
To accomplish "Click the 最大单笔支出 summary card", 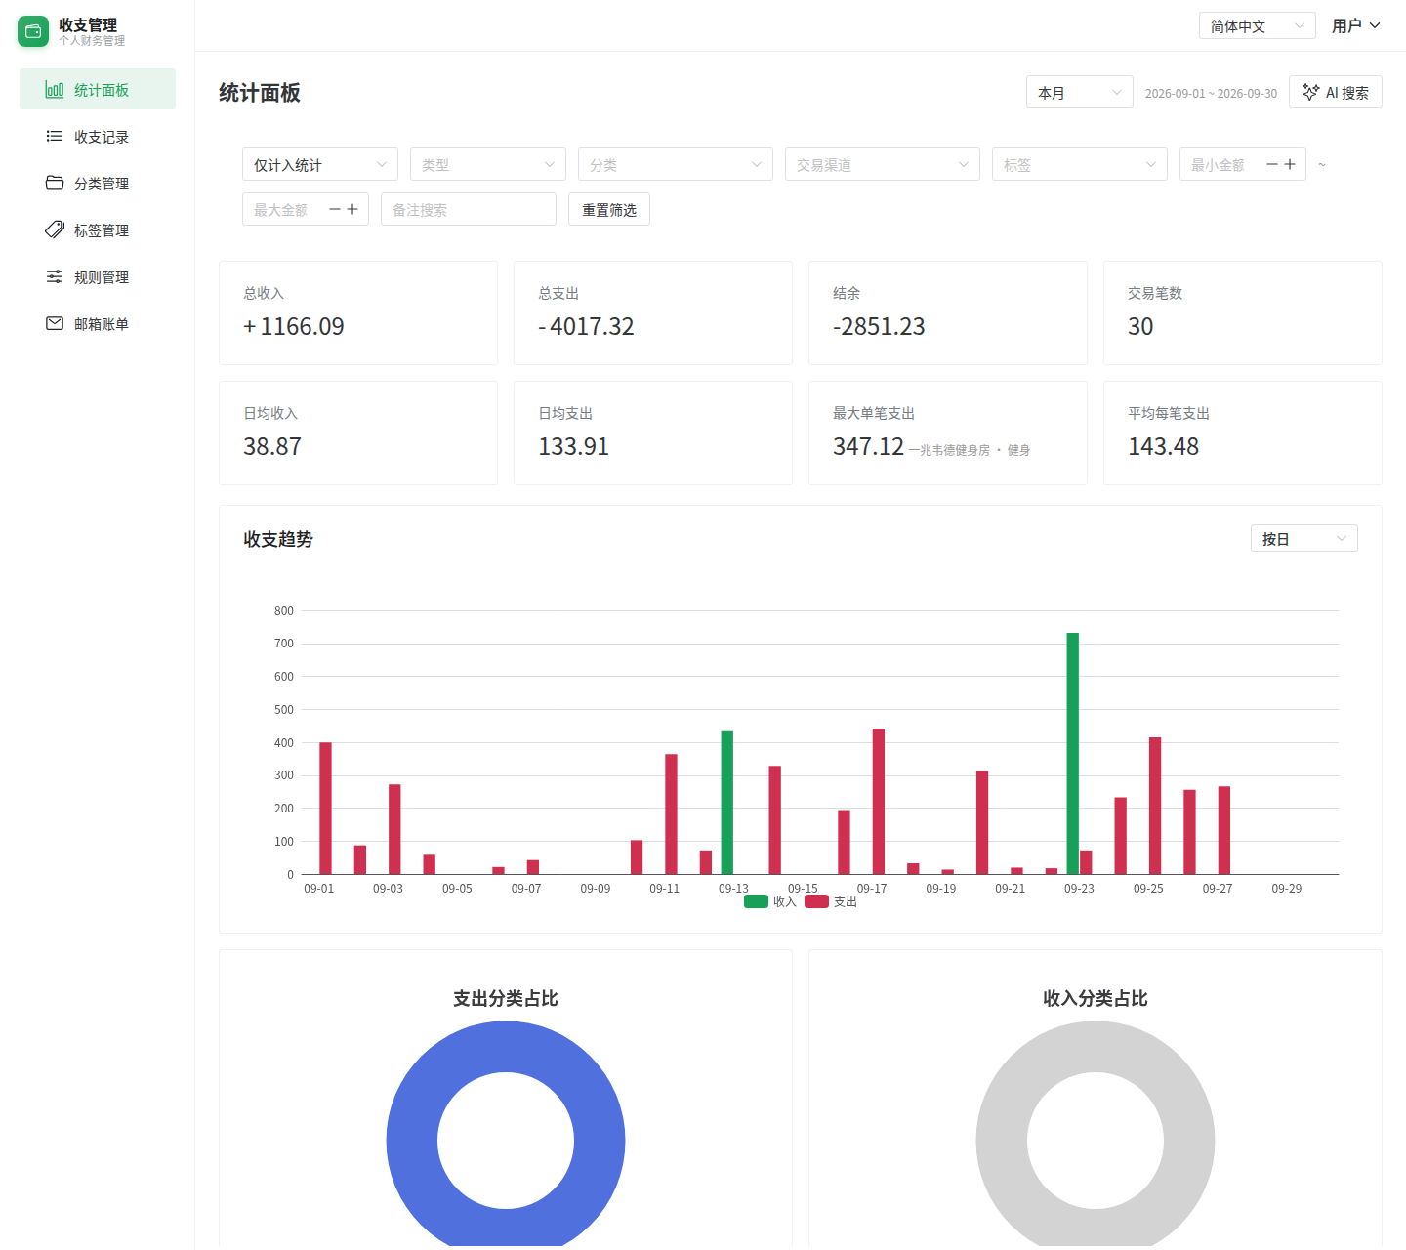I will click(948, 433).
